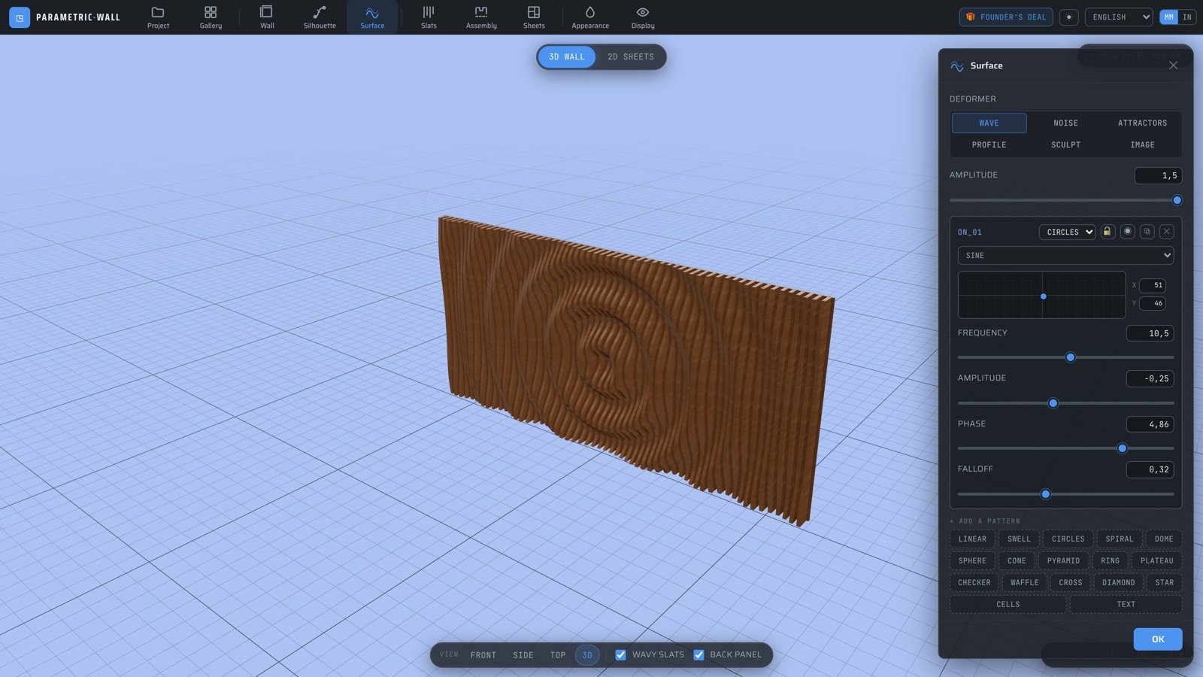The width and height of the screenshot is (1203, 677).
Task: Toggle the Back Panel checkbox
Action: click(698, 654)
